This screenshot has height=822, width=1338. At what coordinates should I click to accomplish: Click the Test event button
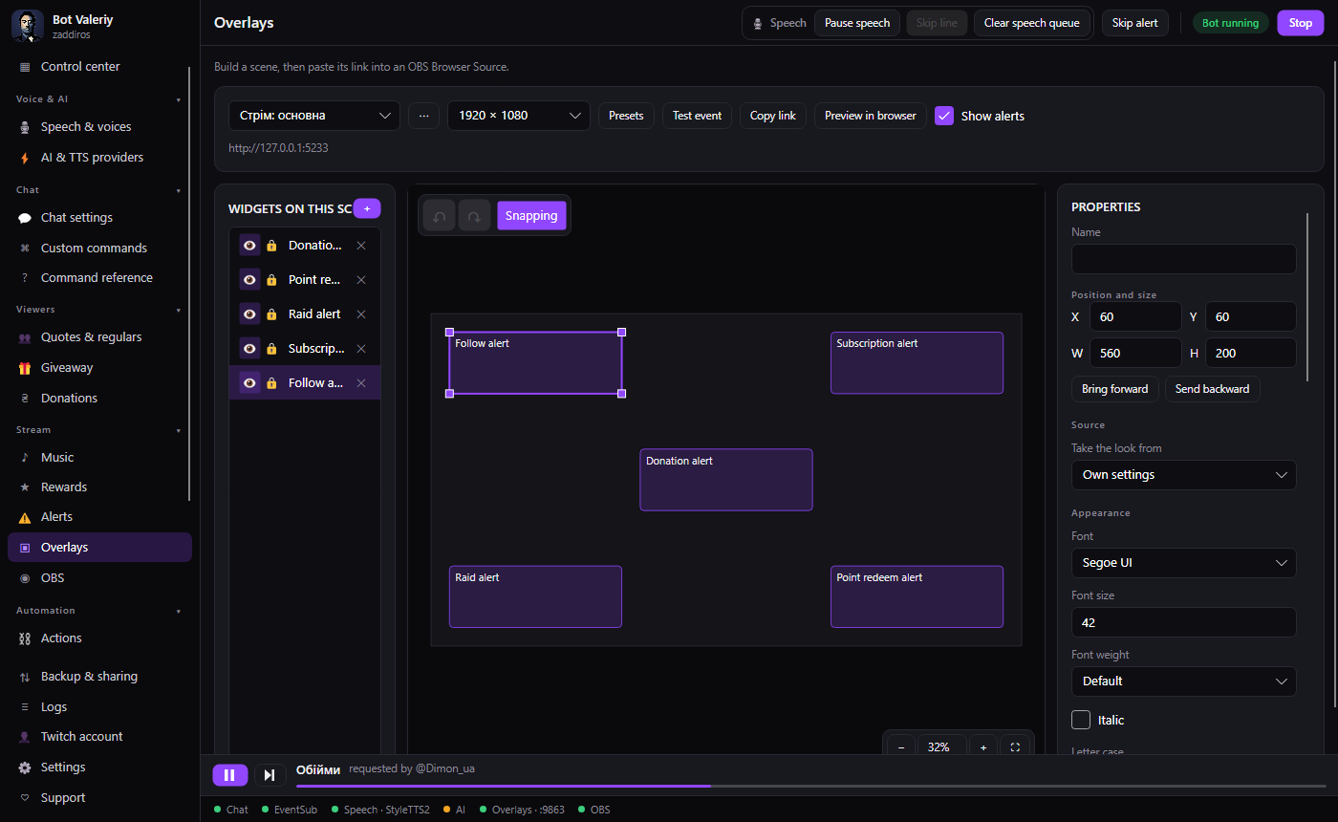click(698, 116)
